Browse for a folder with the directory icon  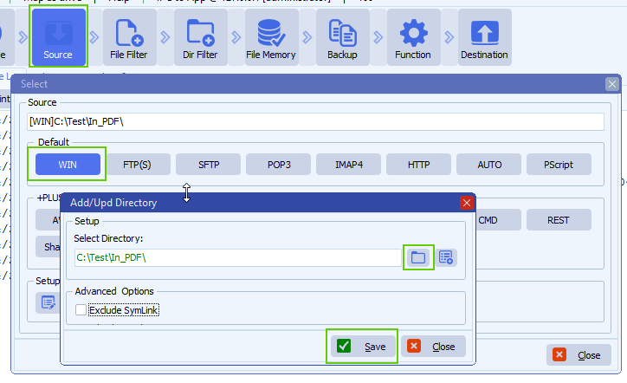pos(418,257)
